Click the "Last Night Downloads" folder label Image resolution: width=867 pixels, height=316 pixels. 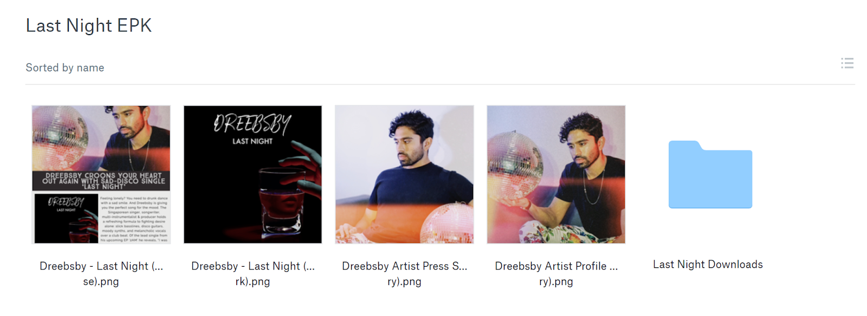tap(708, 265)
